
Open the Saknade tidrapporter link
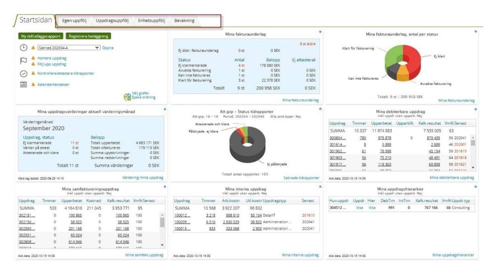point(301,178)
